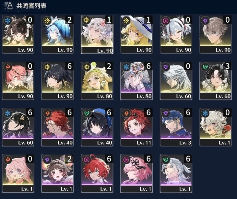Select the silver-haired aero male Lv. 1 card
This screenshot has width=237, height=199.
[x=176, y=174]
